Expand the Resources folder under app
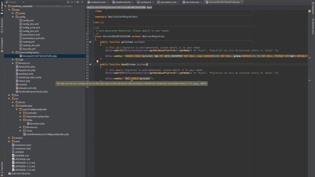 click(x=13, y=63)
